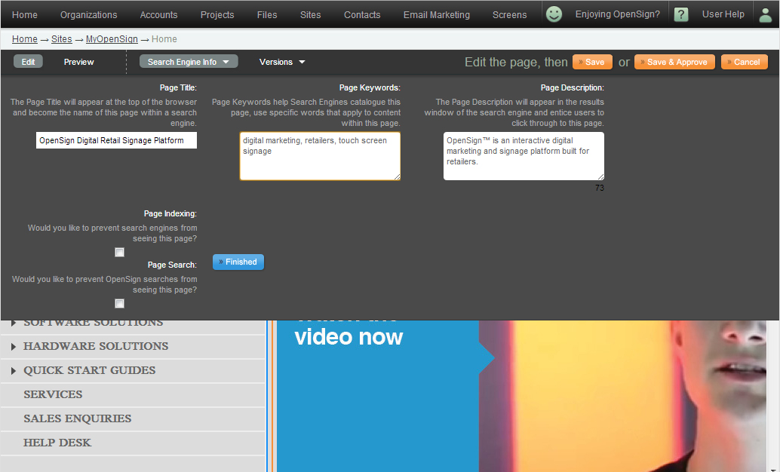Open the Versions dropdown

click(282, 62)
